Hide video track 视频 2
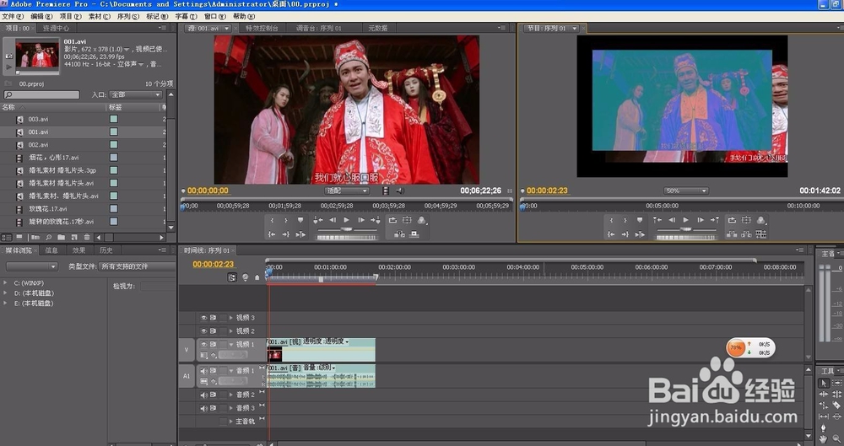The width and height of the screenshot is (844, 446). click(204, 330)
